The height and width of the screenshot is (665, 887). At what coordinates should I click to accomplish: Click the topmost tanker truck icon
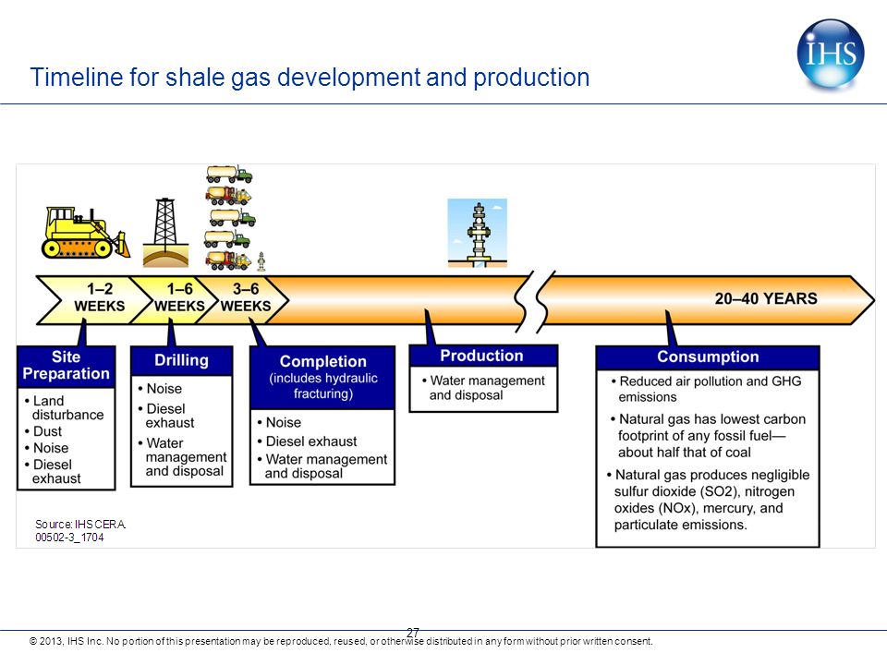point(229,174)
